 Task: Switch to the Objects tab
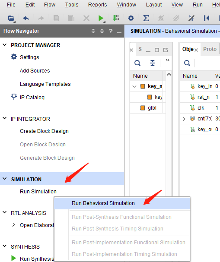click(188, 49)
